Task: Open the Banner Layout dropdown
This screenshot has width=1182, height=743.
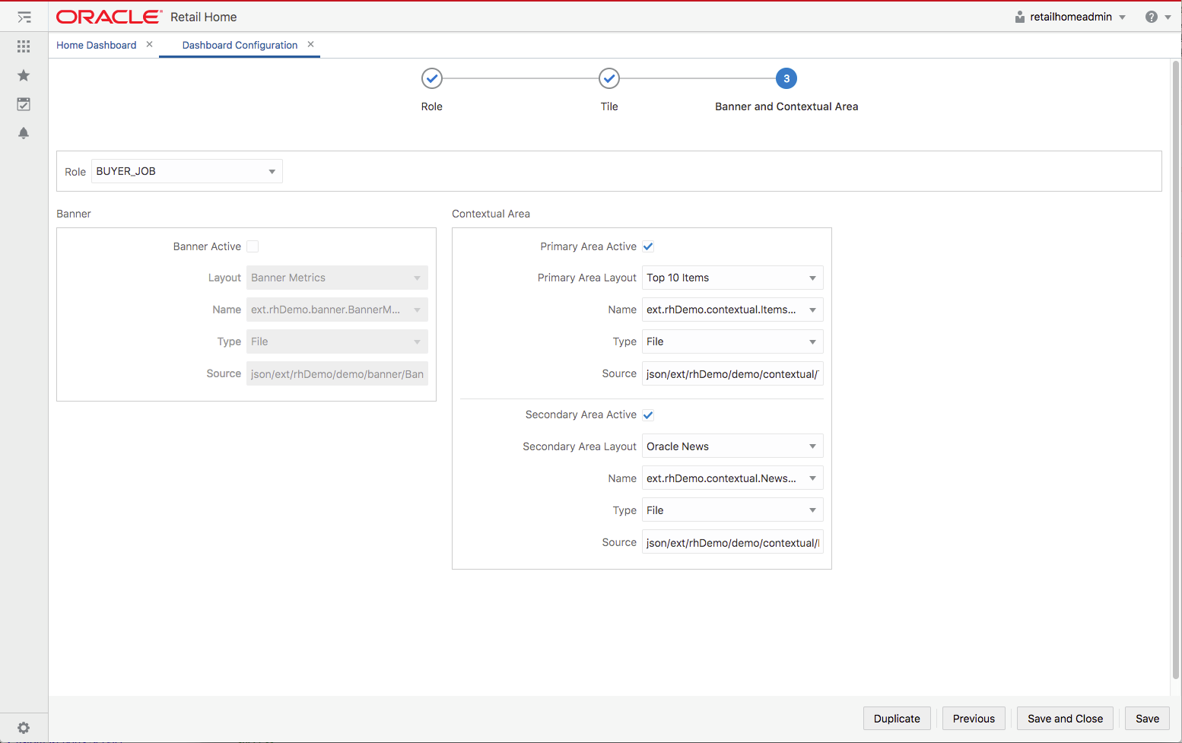Action: [337, 278]
